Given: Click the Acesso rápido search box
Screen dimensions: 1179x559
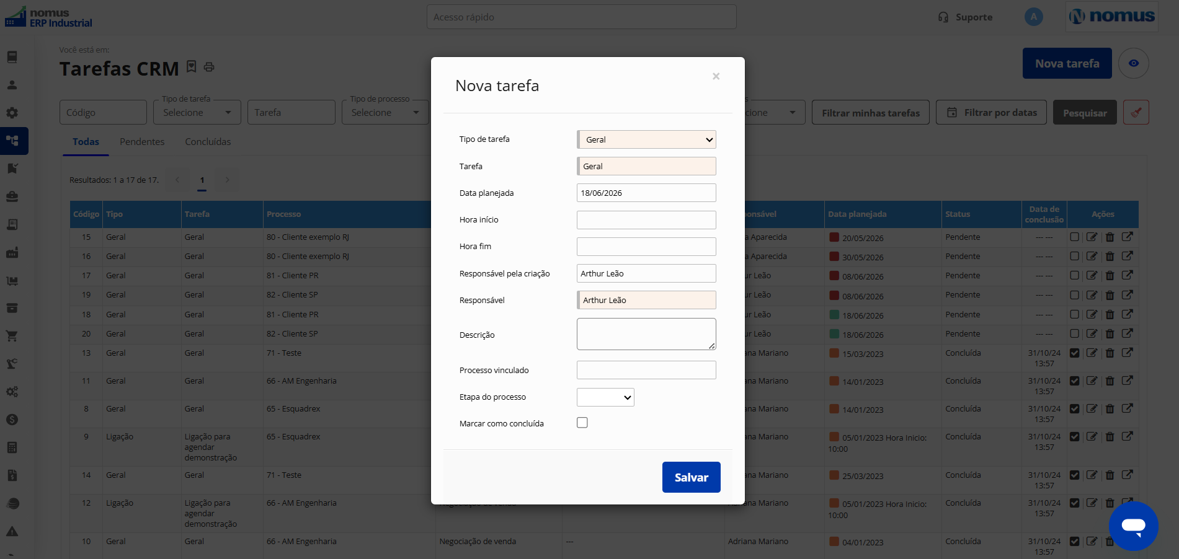Looking at the screenshot, I should point(581,17).
